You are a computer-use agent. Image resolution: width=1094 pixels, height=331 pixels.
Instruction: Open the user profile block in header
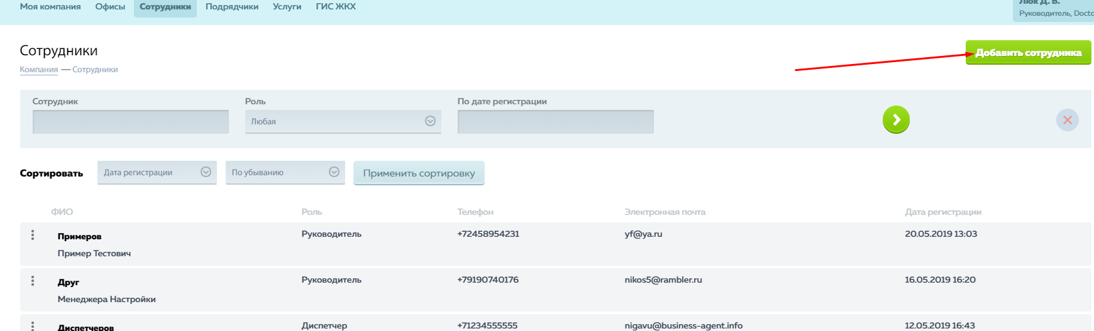1054,9
